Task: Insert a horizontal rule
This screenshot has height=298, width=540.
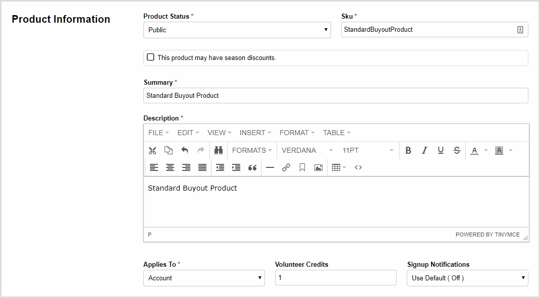Action: tap(270, 167)
